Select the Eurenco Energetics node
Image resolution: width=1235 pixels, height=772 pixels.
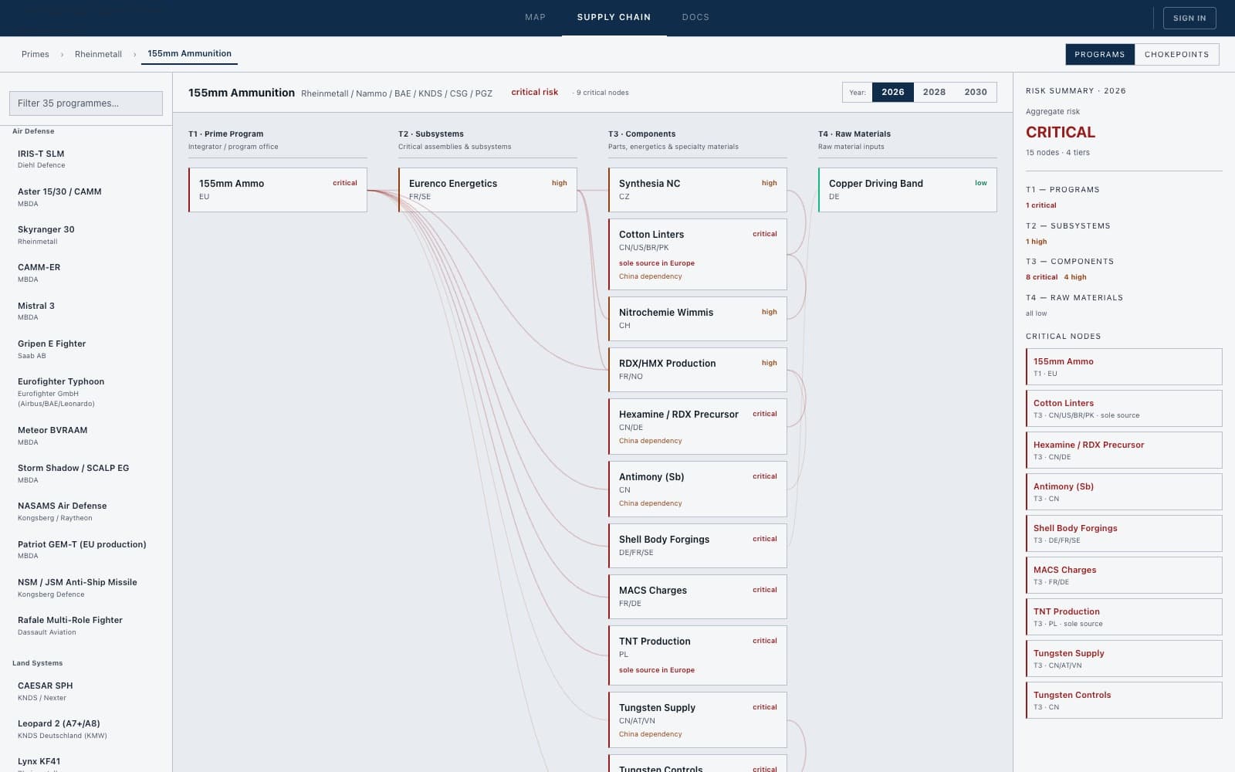488,190
